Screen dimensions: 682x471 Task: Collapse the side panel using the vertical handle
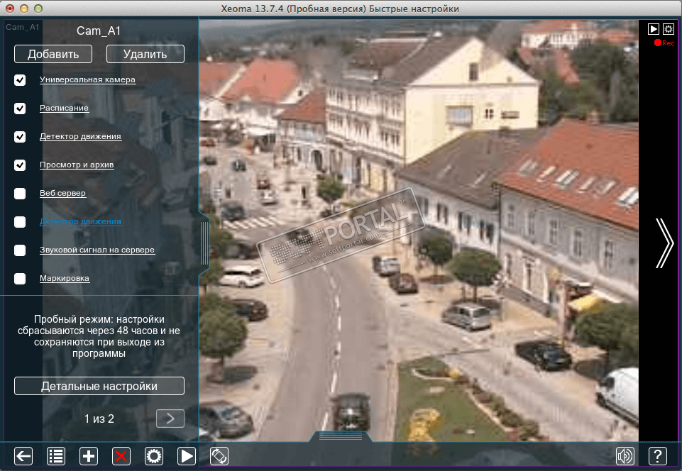pyautogui.click(x=204, y=243)
